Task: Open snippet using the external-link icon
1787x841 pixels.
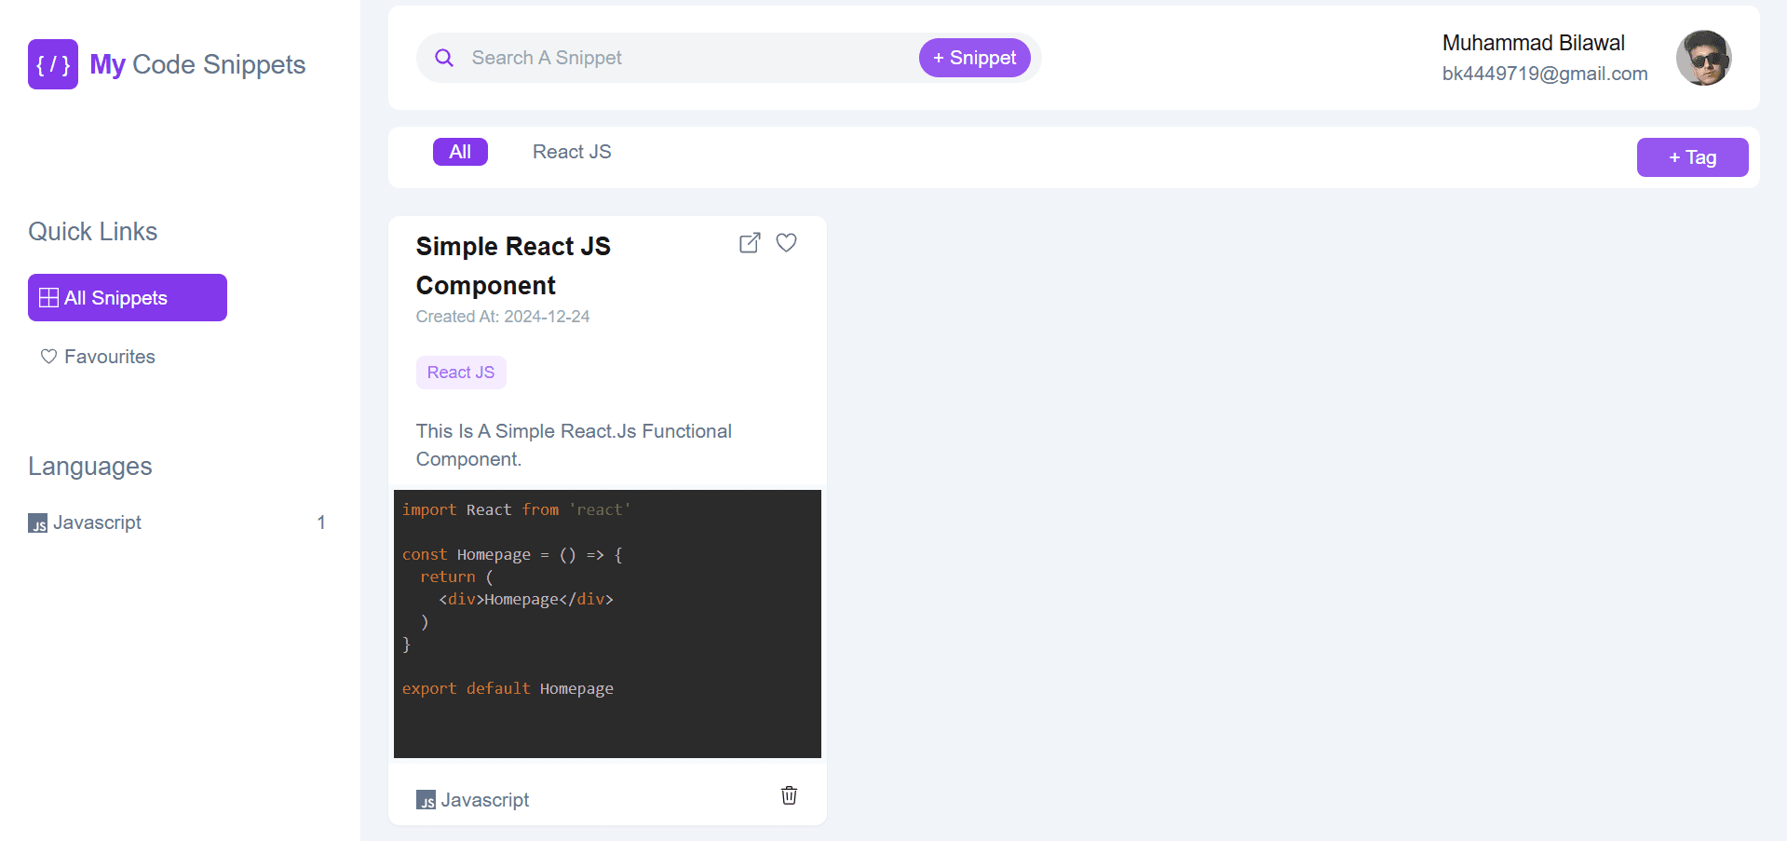Action: click(x=750, y=243)
